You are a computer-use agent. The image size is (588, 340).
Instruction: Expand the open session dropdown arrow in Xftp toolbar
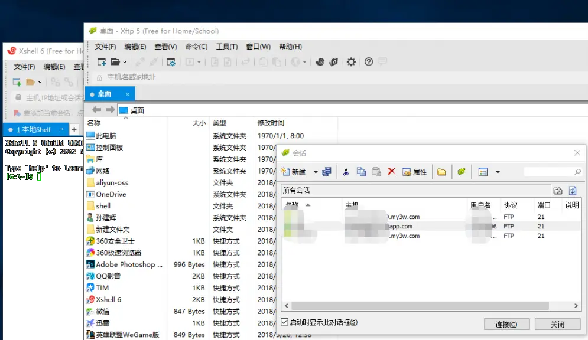(125, 62)
